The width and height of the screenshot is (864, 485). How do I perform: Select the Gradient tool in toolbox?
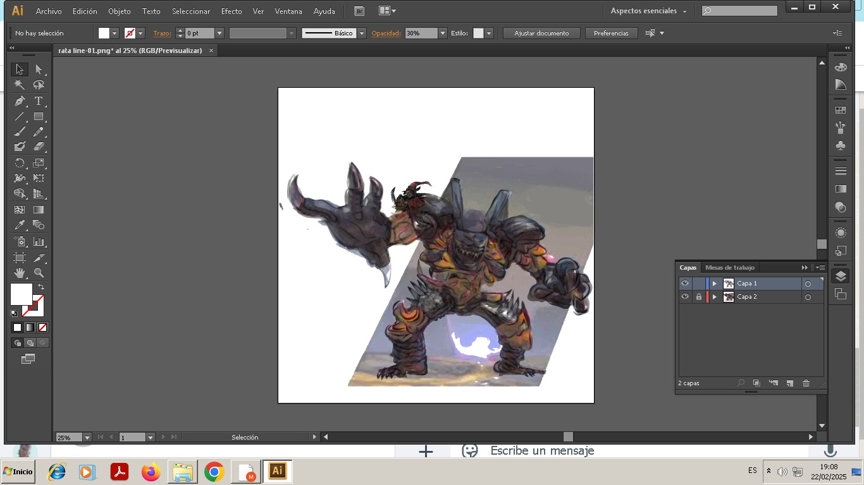point(39,210)
